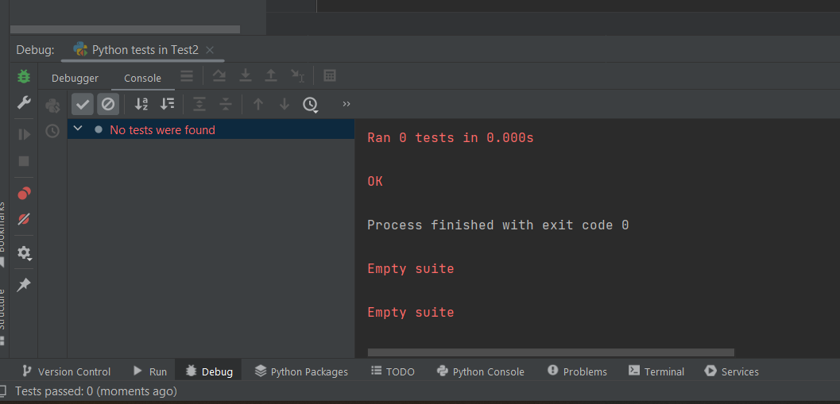Close the 'Python tests in Test2' tab
This screenshot has height=404, width=840.
click(210, 50)
